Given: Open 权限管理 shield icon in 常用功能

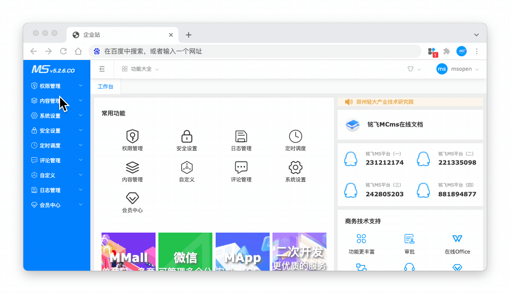Looking at the screenshot, I should (132, 137).
